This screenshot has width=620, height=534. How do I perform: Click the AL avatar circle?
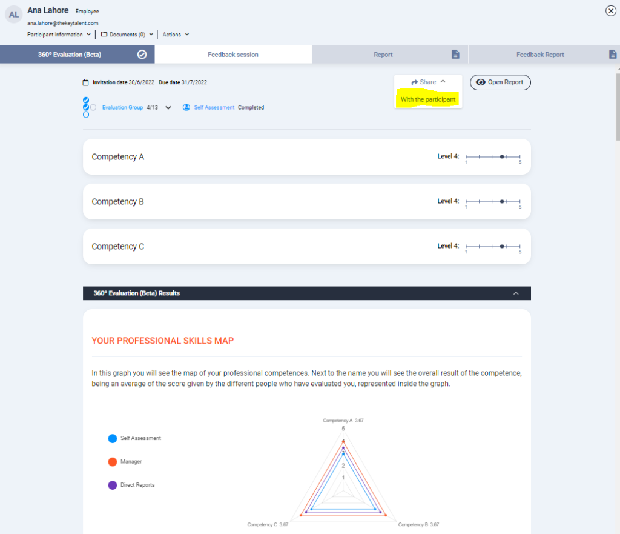coord(14,15)
